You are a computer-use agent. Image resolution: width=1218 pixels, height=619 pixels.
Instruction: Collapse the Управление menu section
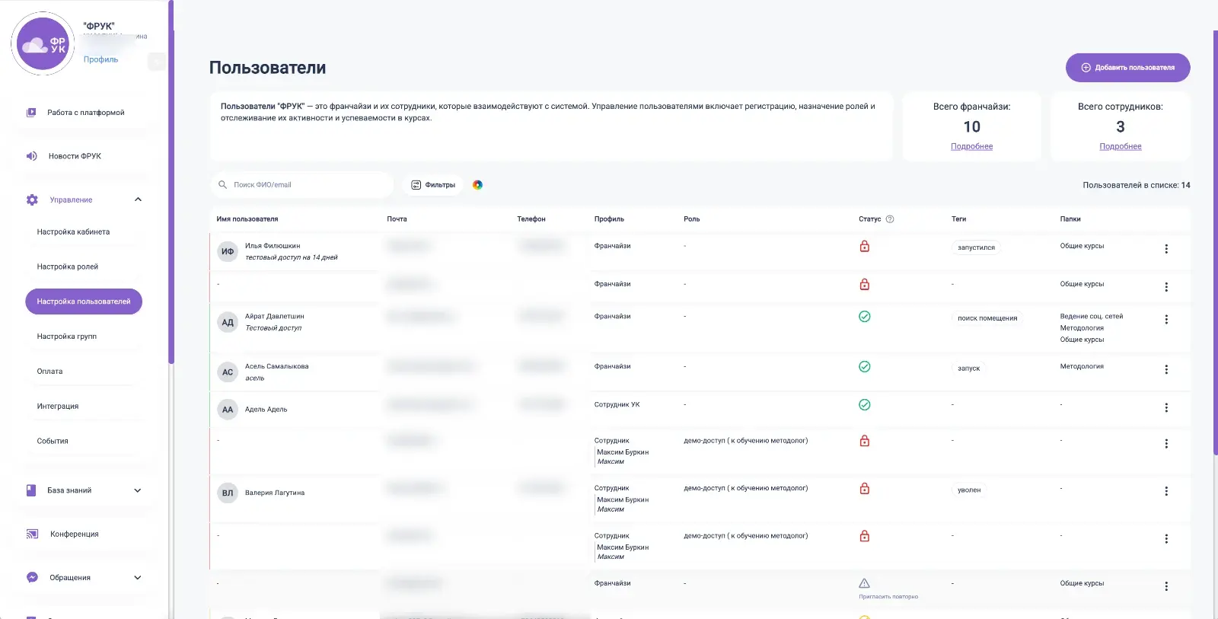click(x=138, y=199)
